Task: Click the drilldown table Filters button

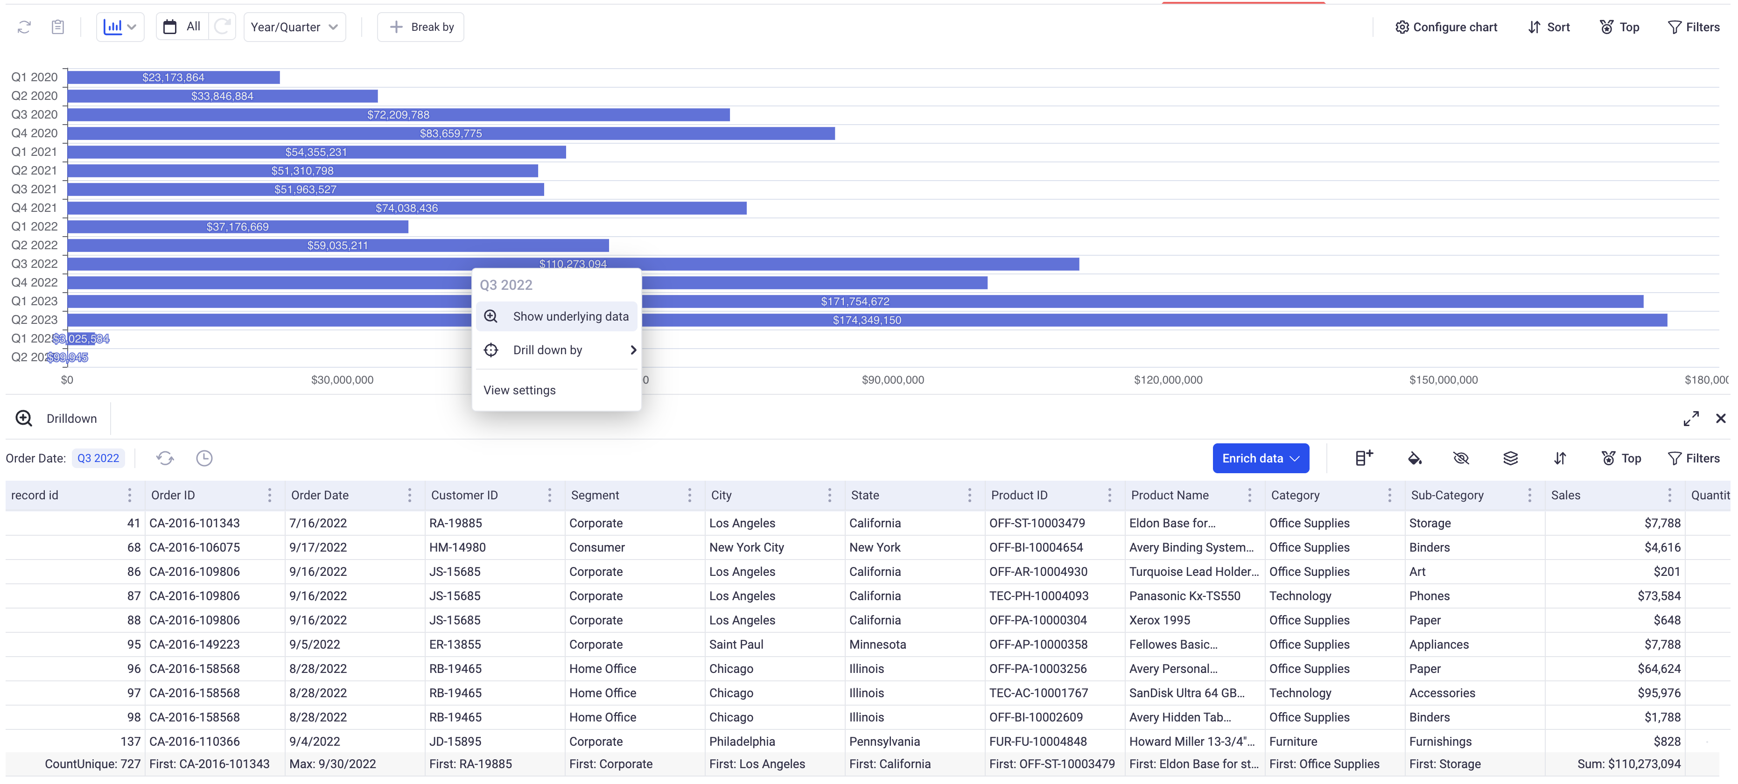Action: pyautogui.click(x=1693, y=459)
